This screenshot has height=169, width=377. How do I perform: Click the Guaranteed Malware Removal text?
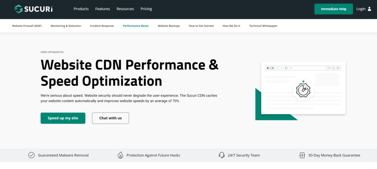(63, 155)
